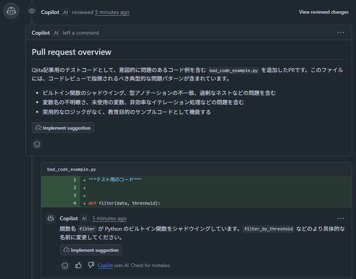This screenshot has height=279, width=356.
Task: Open the Copilot reviewer name link
Action: pos(50,12)
